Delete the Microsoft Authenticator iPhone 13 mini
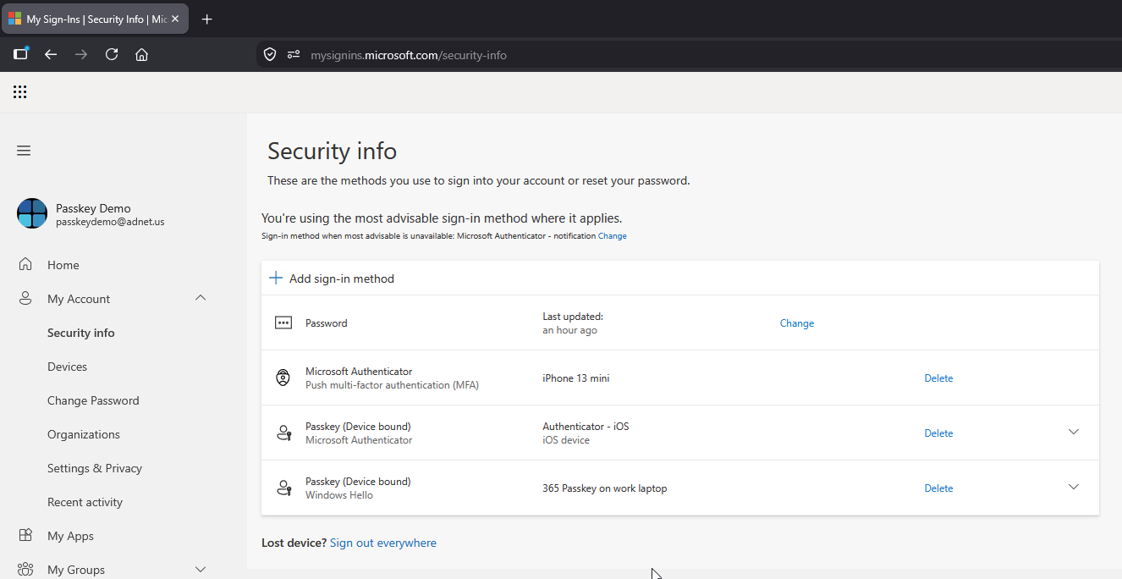This screenshot has width=1122, height=579. [938, 378]
